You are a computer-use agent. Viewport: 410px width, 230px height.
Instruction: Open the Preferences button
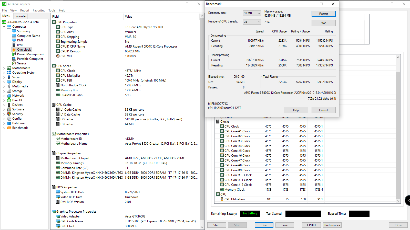point(332,225)
